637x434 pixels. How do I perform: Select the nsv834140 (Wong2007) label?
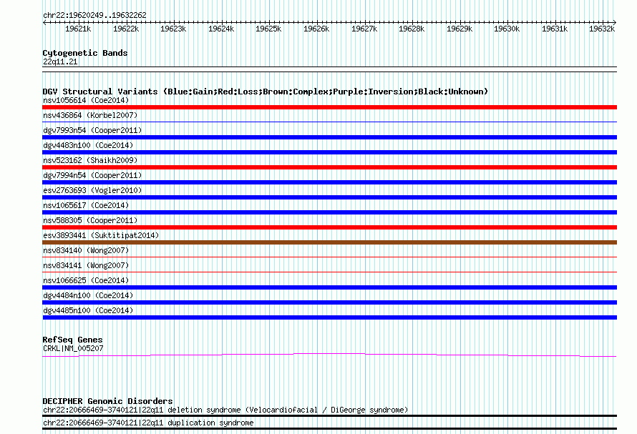[x=86, y=250]
